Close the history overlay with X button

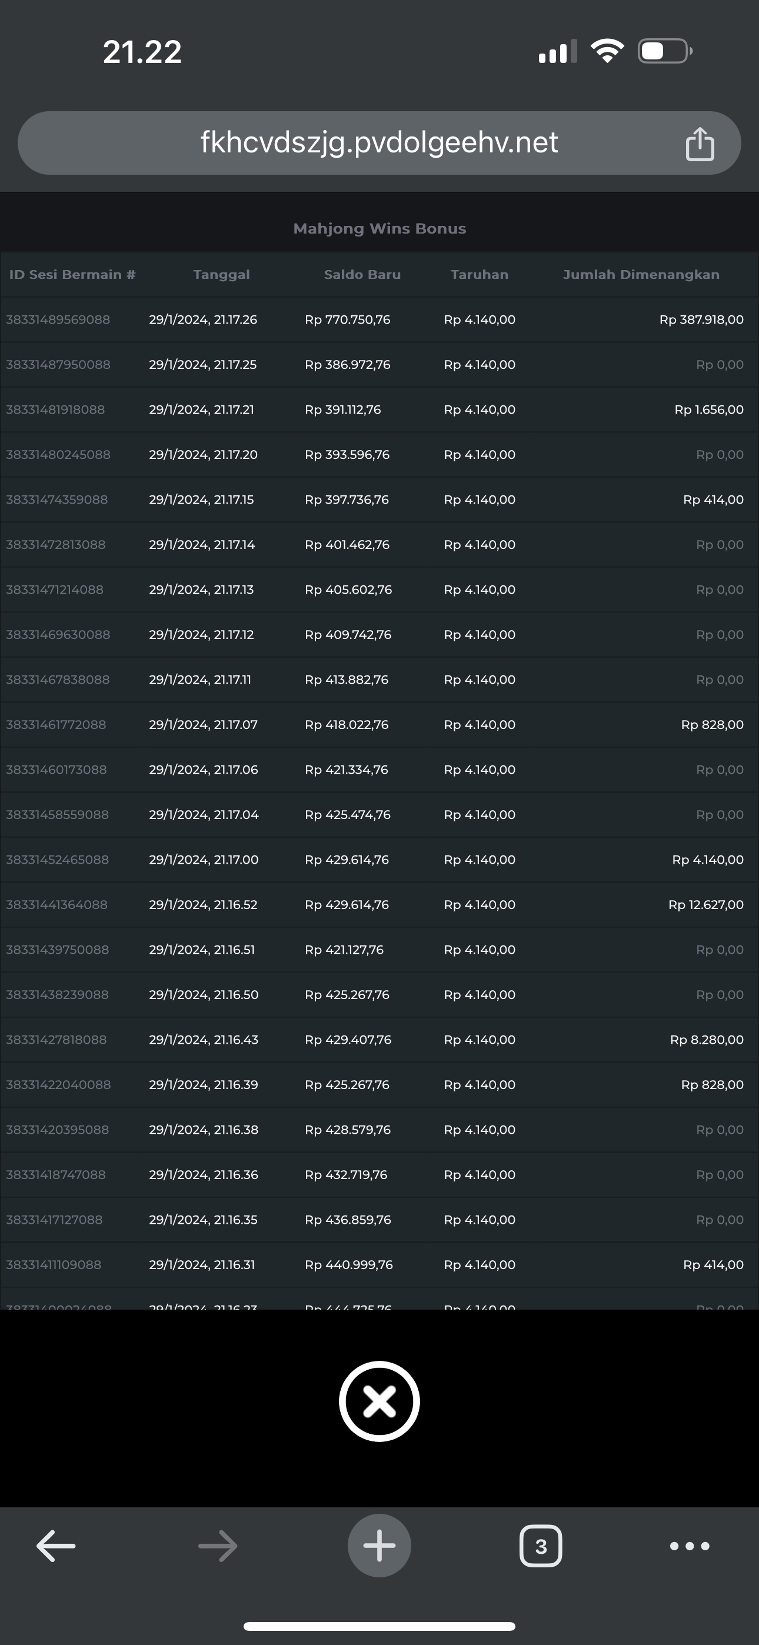pos(379,1401)
